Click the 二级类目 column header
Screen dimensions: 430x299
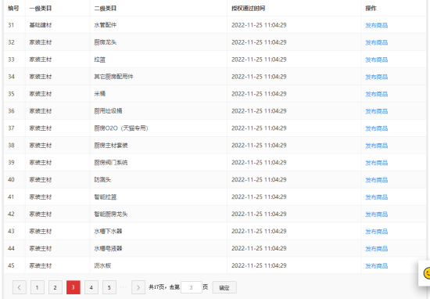point(106,9)
